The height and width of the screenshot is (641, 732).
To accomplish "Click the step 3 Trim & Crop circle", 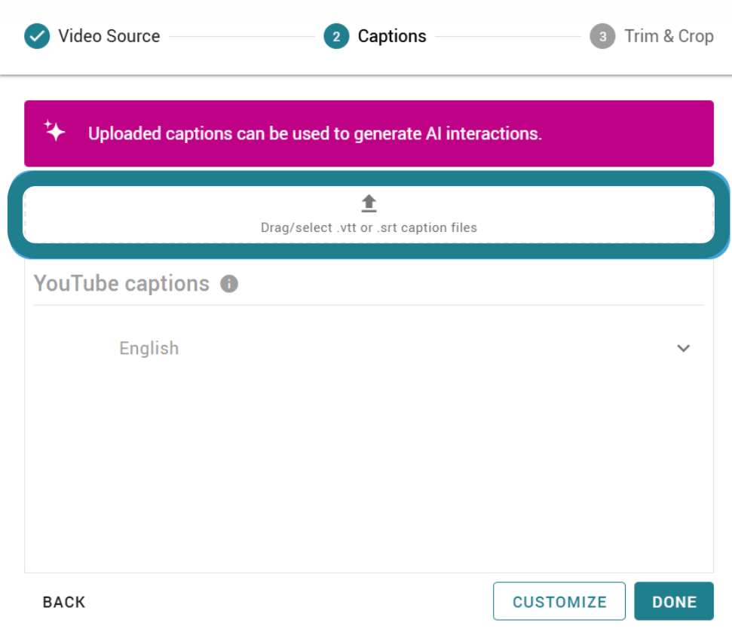I will coord(602,36).
